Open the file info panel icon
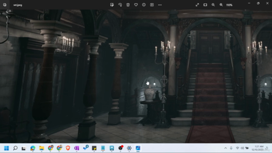Image resolution: width=272 pixels, height=153 pixels. pyautogui.click(x=144, y=5)
